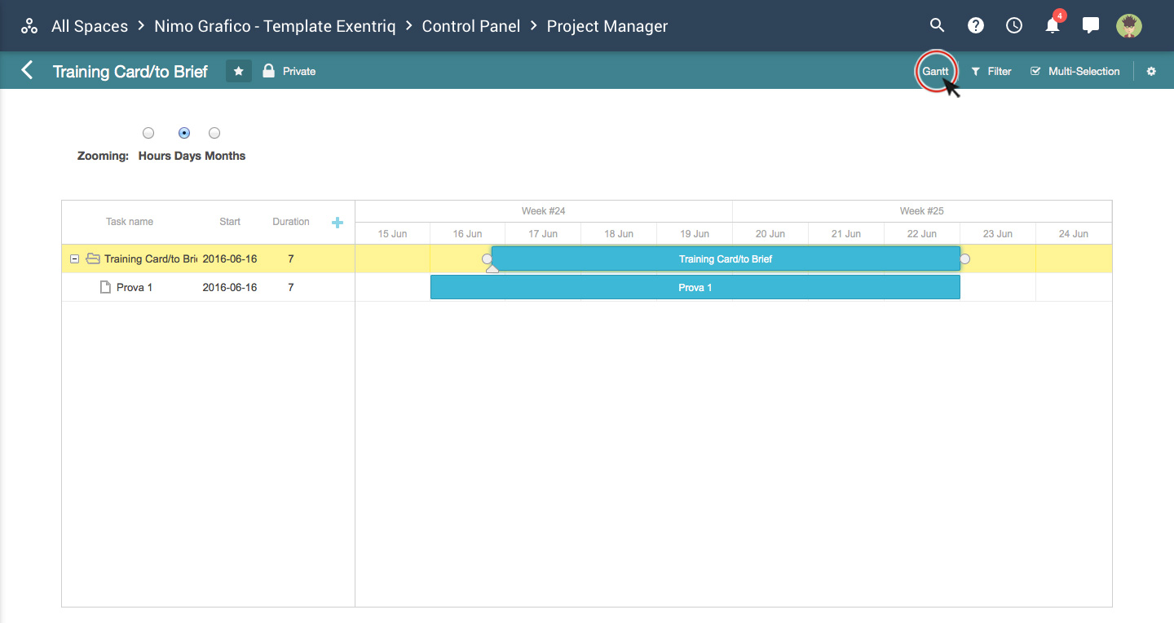Open notifications bell with badge

click(1053, 24)
